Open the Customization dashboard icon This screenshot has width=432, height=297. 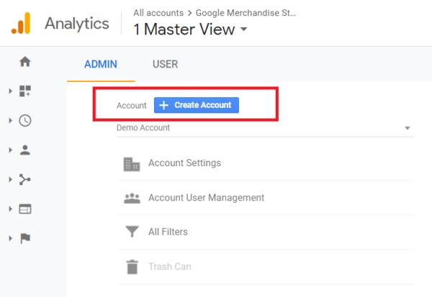click(25, 91)
